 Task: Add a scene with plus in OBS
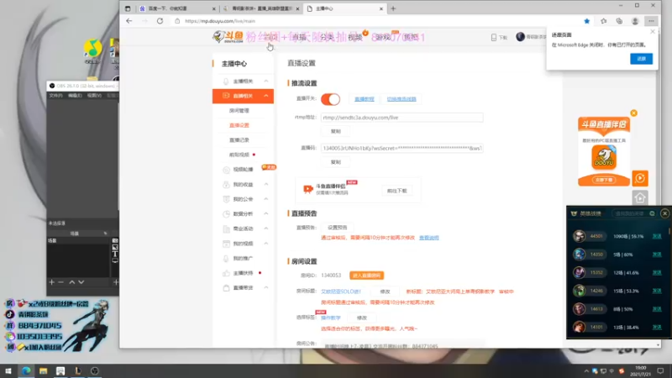(x=52, y=282)
